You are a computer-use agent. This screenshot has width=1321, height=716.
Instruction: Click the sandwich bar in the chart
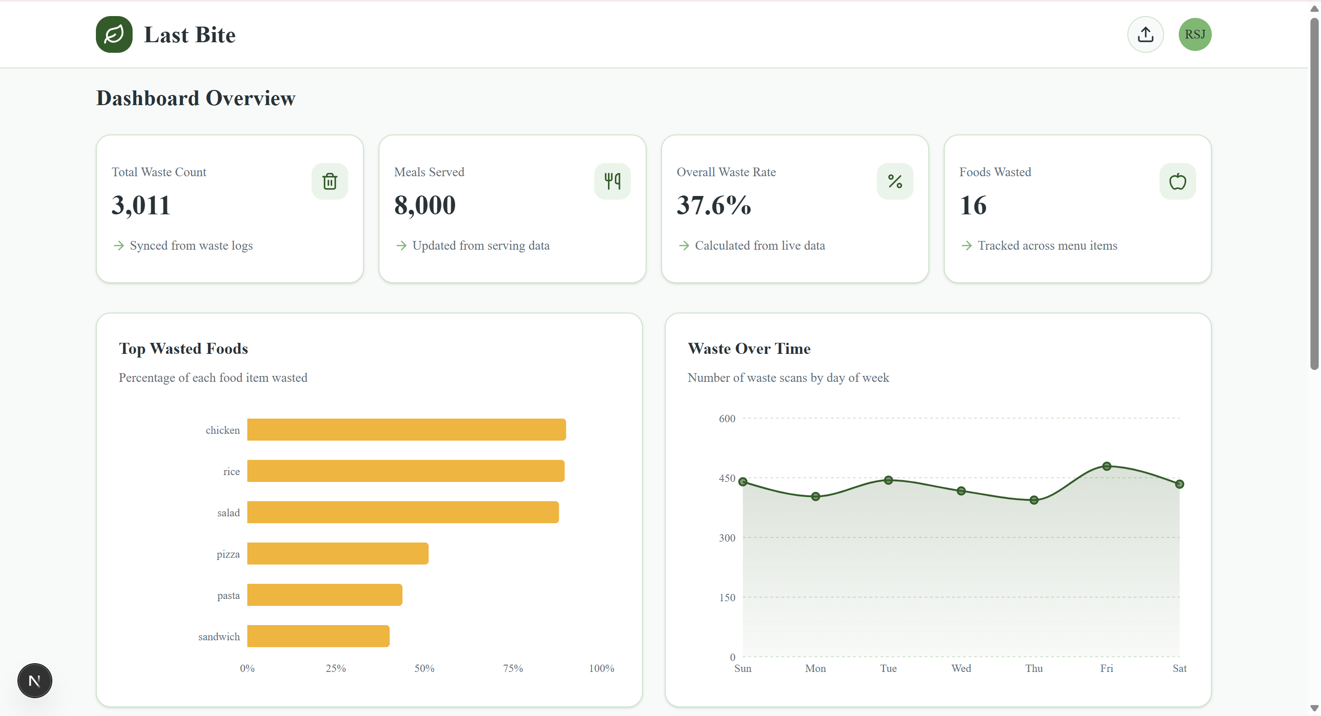tap(318, 636)
